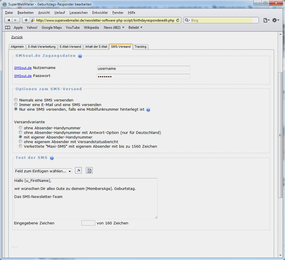
Task: Open the browser settings gear dropdown
Action: click(276, 20)
